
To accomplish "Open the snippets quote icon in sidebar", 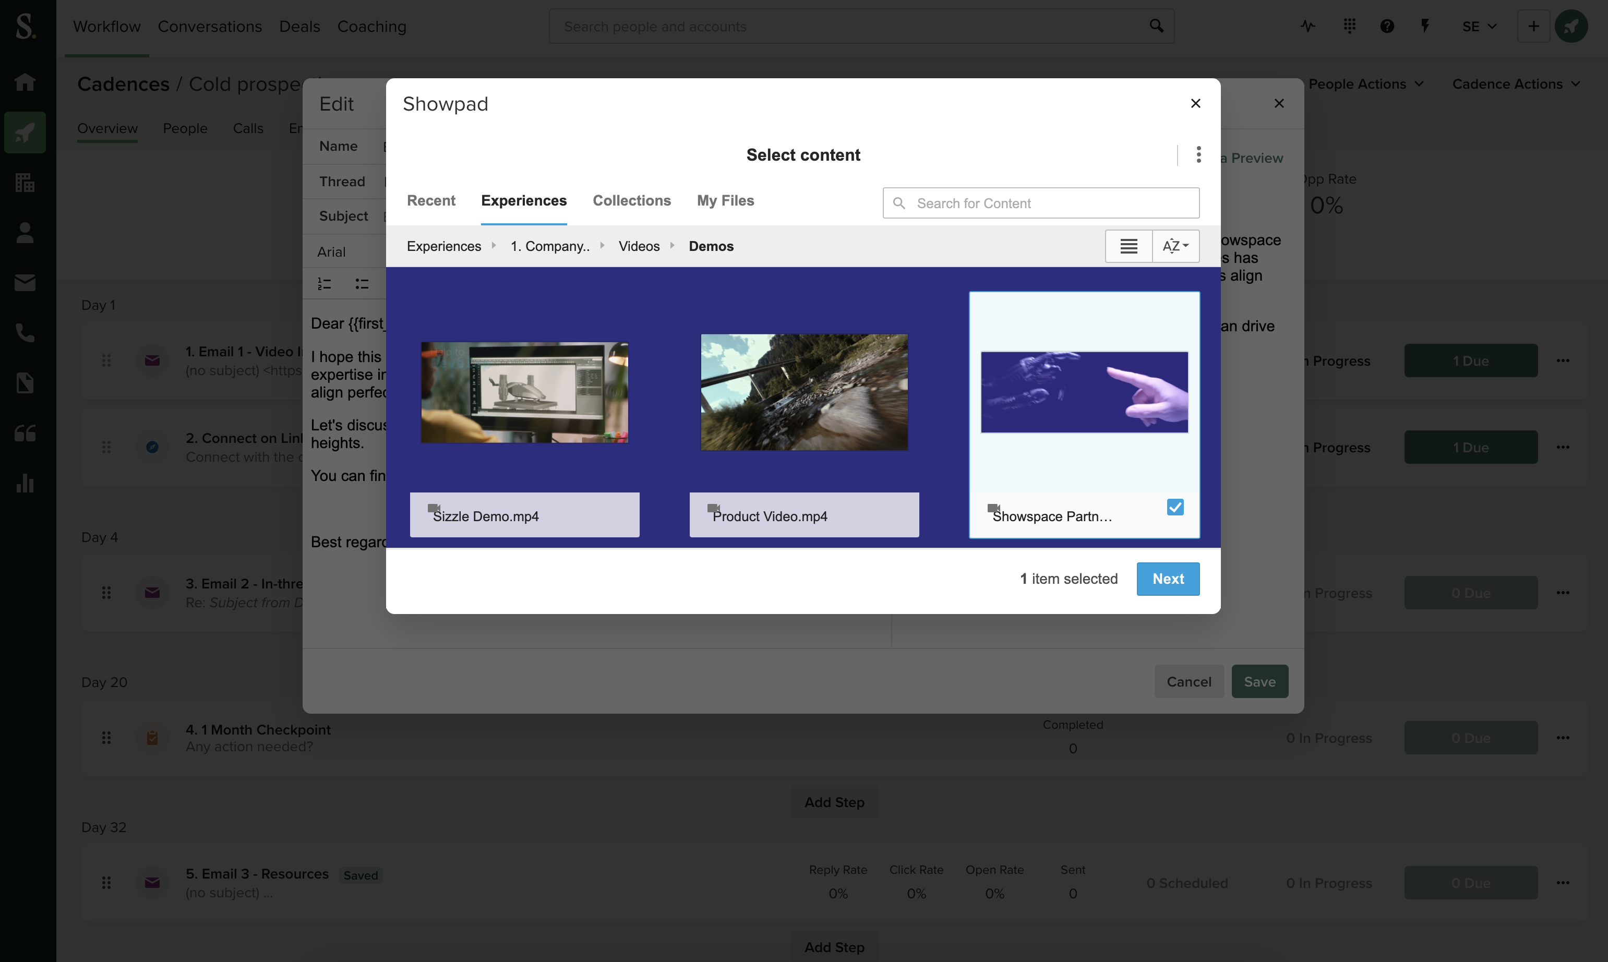I will pos(25,433).
